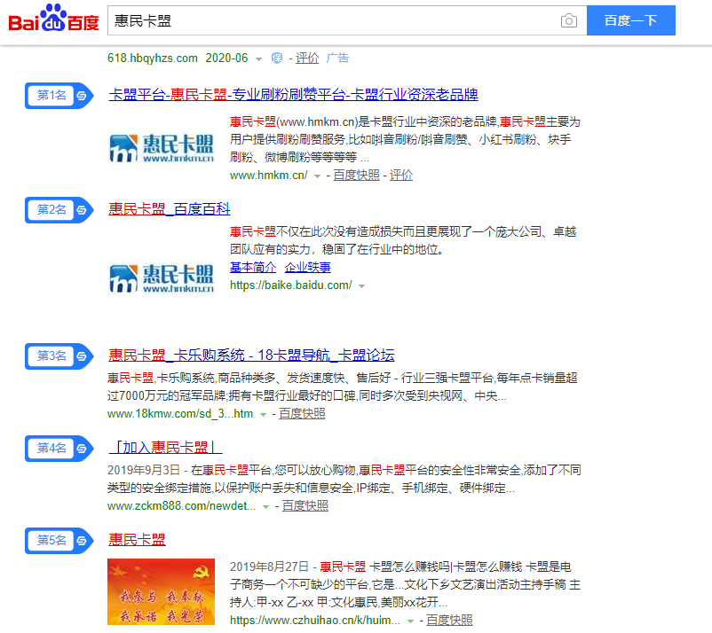Open 评价 link for www.hmkm.cn result
The width and height of the screenshot is (712, 633).
pyautogui.click(x=401, y=175)
